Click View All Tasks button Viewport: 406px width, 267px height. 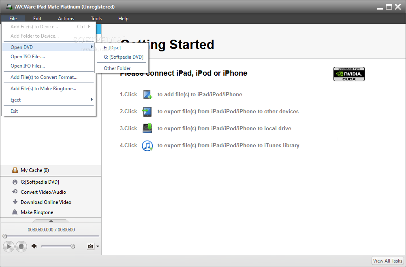[x=387, y=261]
